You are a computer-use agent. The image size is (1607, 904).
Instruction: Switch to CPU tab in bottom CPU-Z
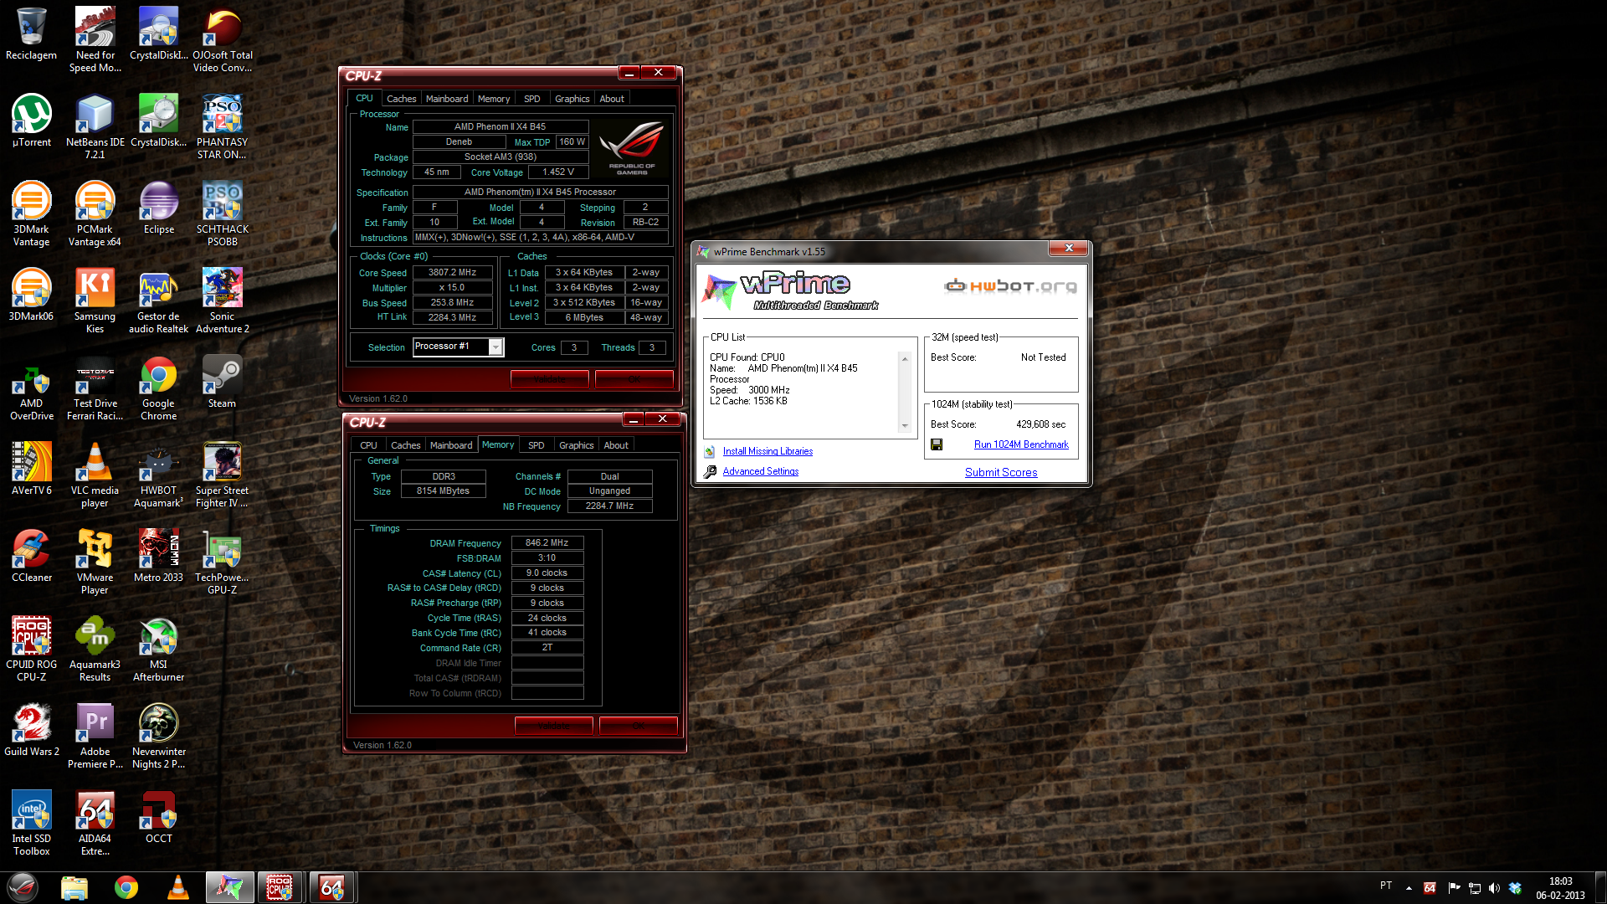click(368, 445)
